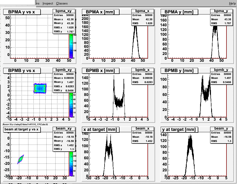This screenshot has height=184, width=237.
Task: Click RMS 1.3 in beam_y stats
Action: click(221, 141)
